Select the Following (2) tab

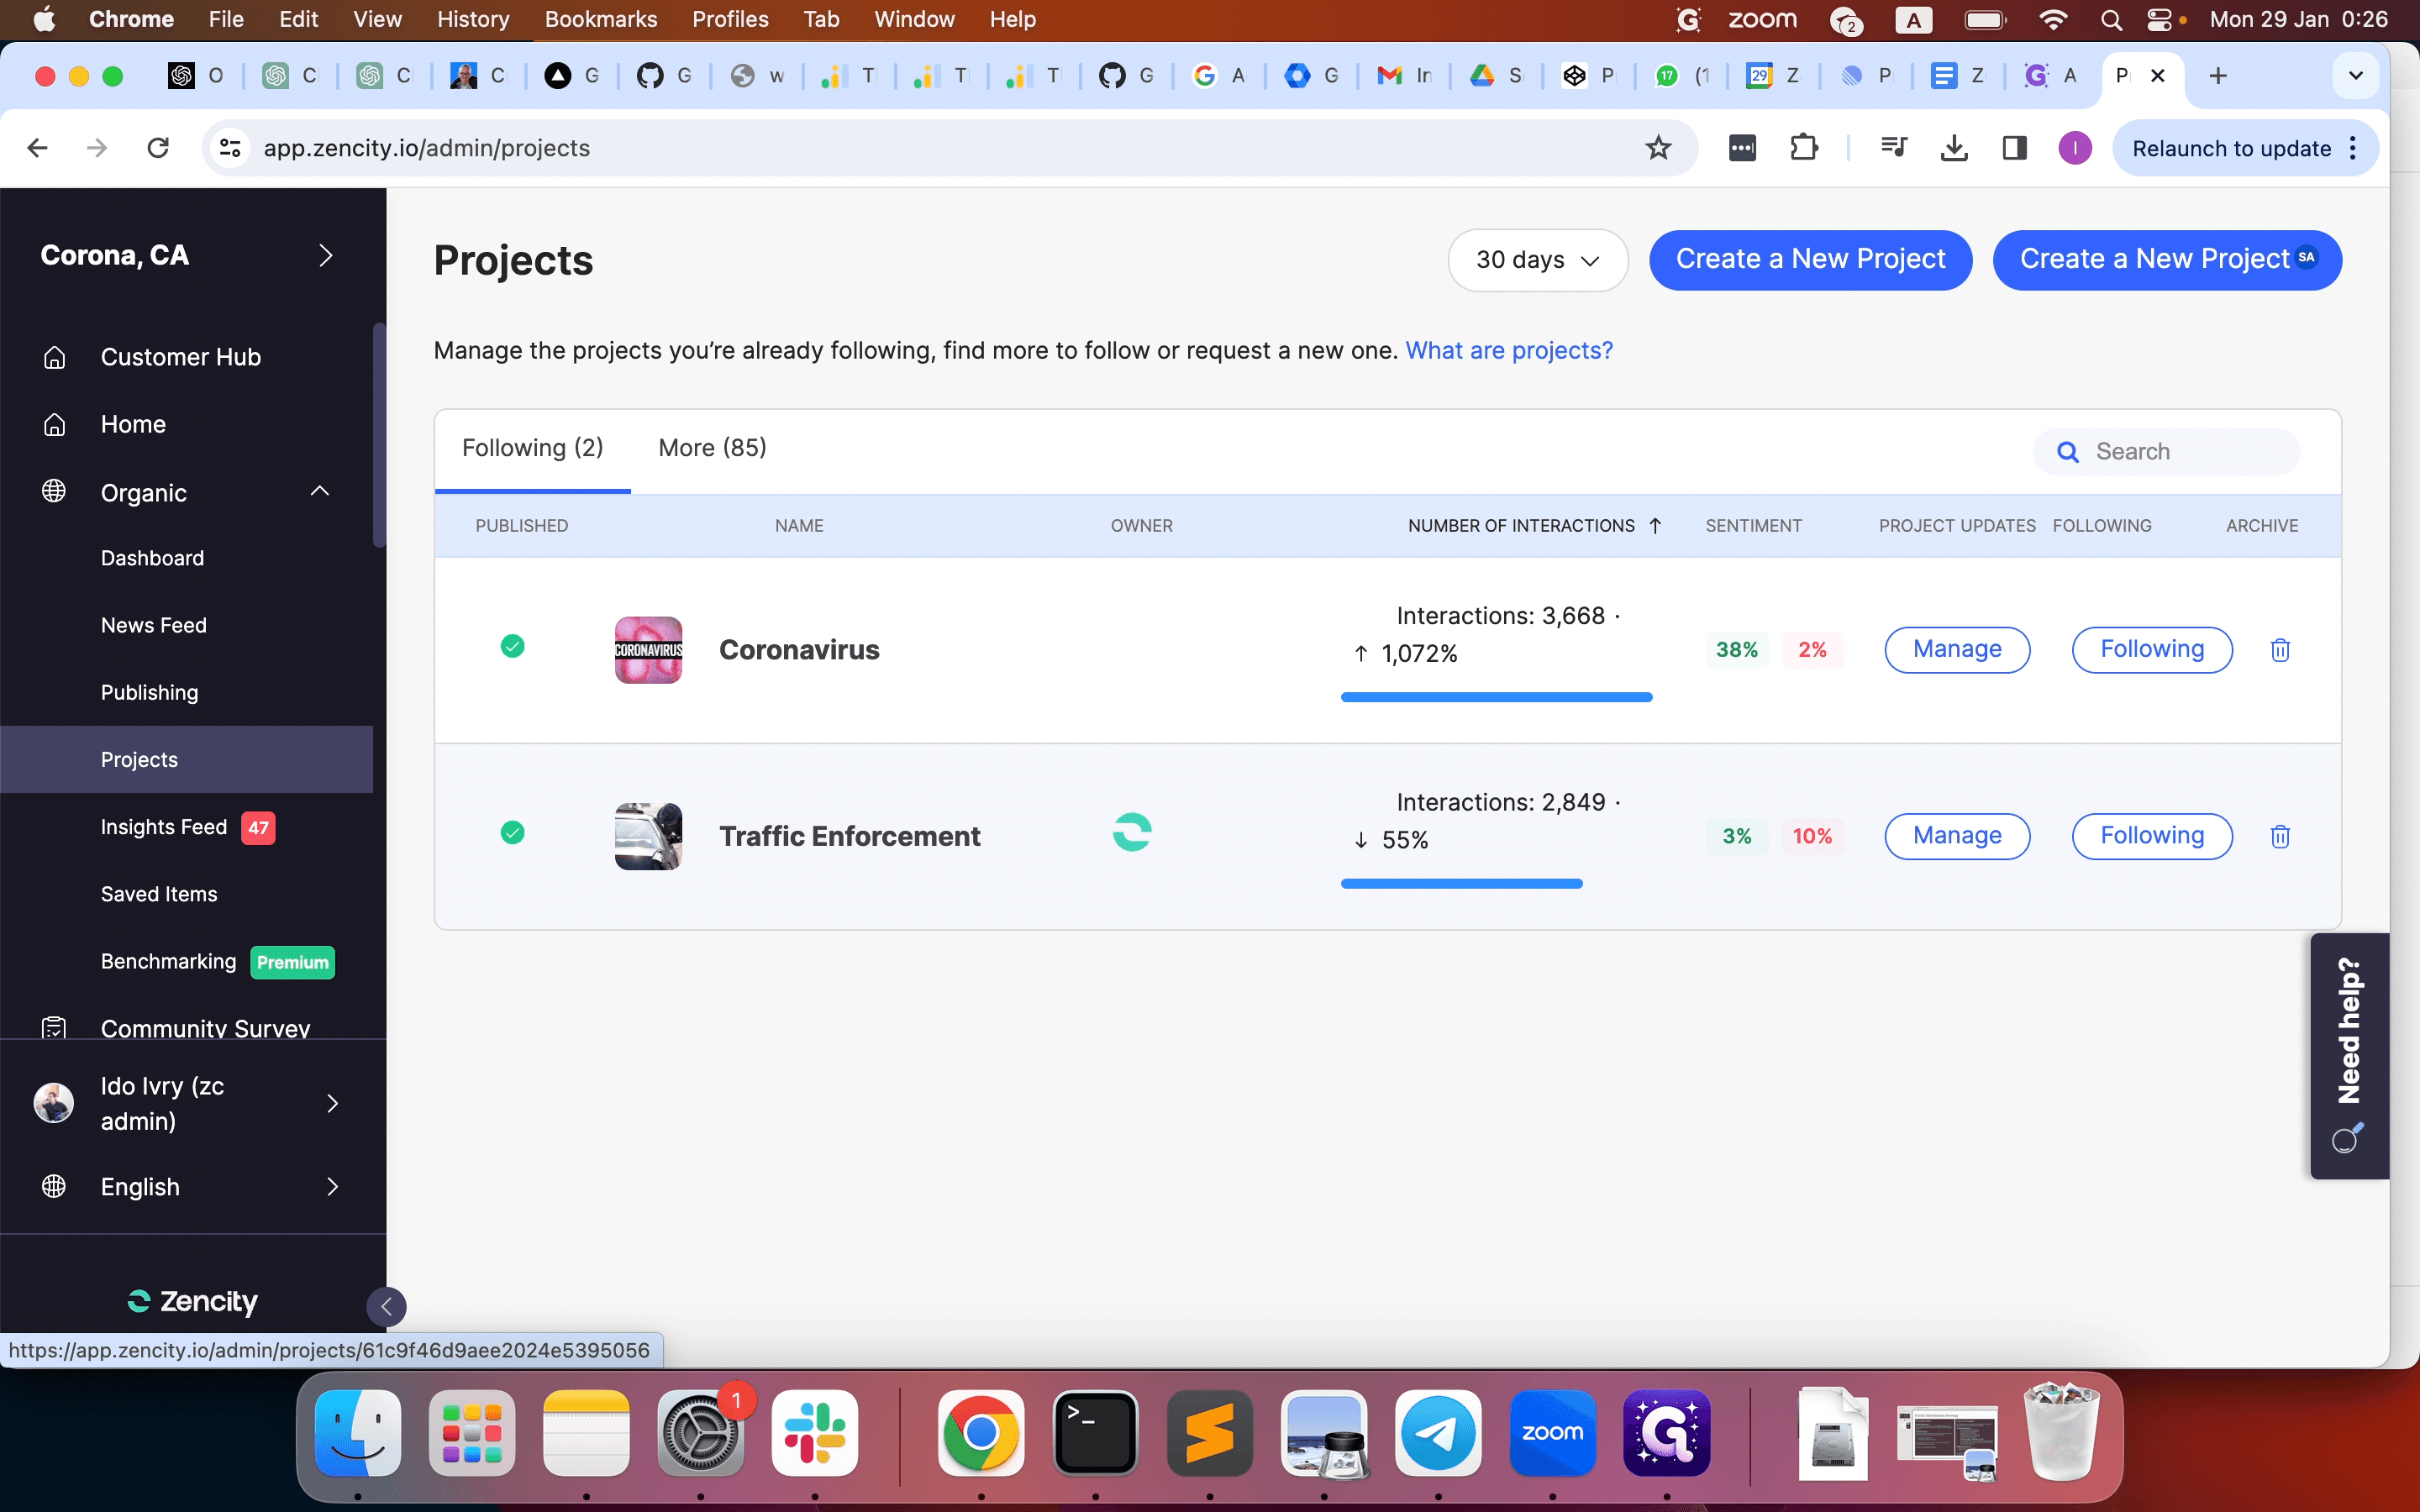coord(532,448)
